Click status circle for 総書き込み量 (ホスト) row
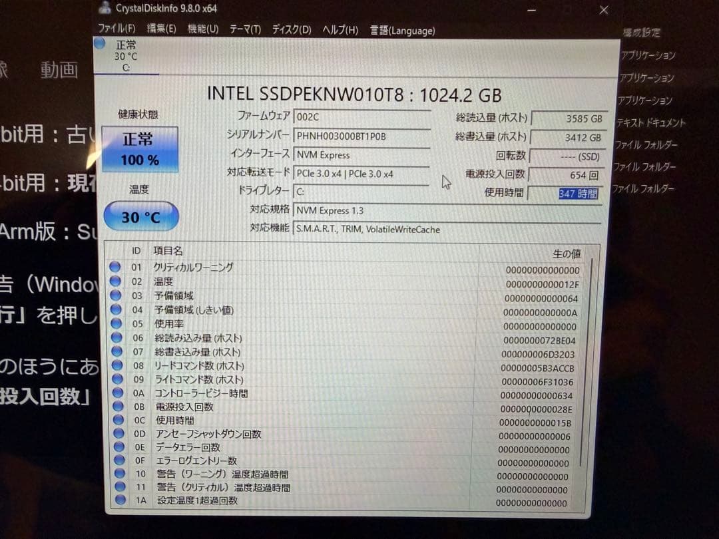 point(117,351)
